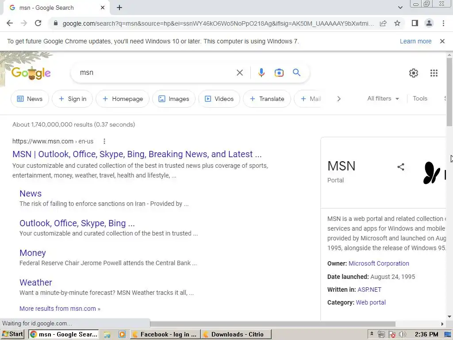Open Google quick settings gear
Screen dimensions: 453x340
pyautogui.click(x=414, y=73)
